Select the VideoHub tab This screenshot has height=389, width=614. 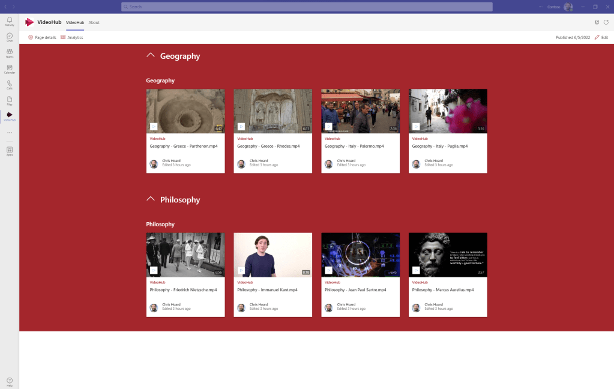[x=75, y=22]
